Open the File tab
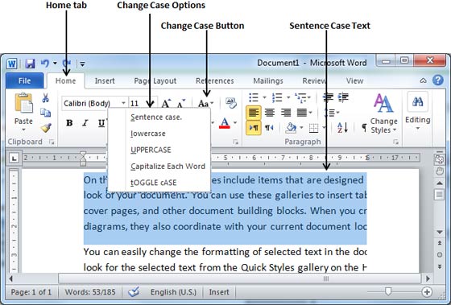Screen dimensions: 451x305 pos(24,80)
